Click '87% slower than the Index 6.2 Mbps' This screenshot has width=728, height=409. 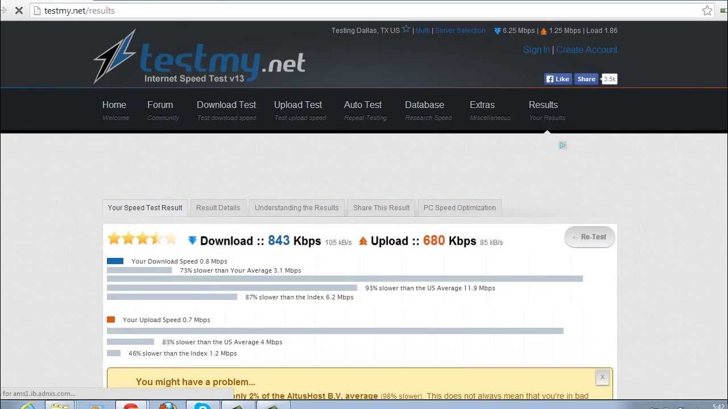299,297
